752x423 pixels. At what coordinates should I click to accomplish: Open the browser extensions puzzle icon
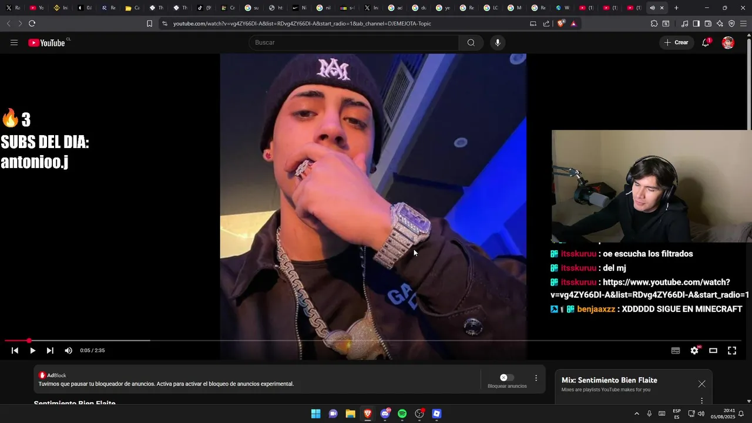click(654, 23)
